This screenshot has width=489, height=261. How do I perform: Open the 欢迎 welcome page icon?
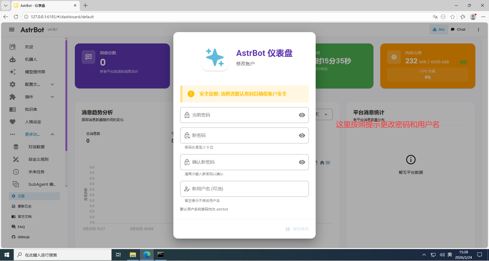13,47
